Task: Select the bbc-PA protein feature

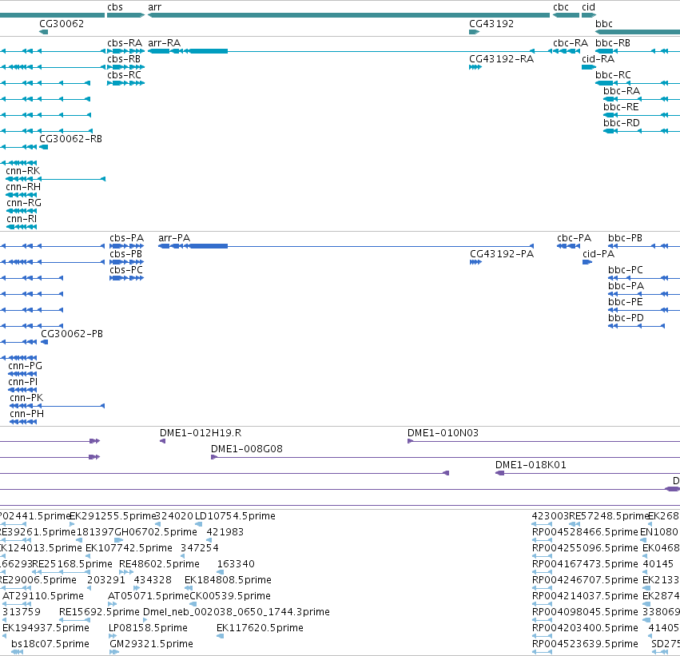Action: [x=644, y=294]
